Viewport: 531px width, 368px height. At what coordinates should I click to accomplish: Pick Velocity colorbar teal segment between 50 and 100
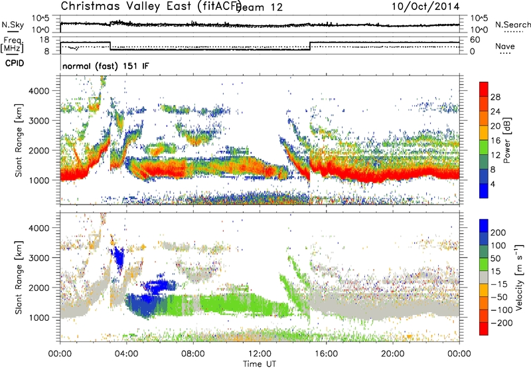tap(484, 252)
